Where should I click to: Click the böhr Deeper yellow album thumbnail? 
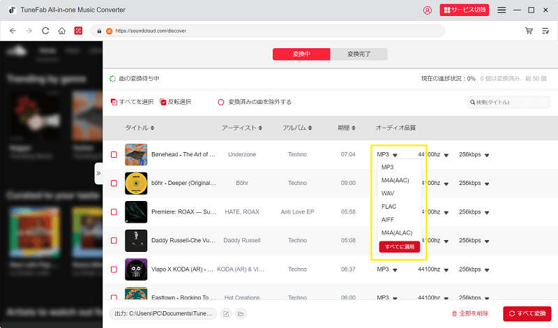(x=136, y=183)
